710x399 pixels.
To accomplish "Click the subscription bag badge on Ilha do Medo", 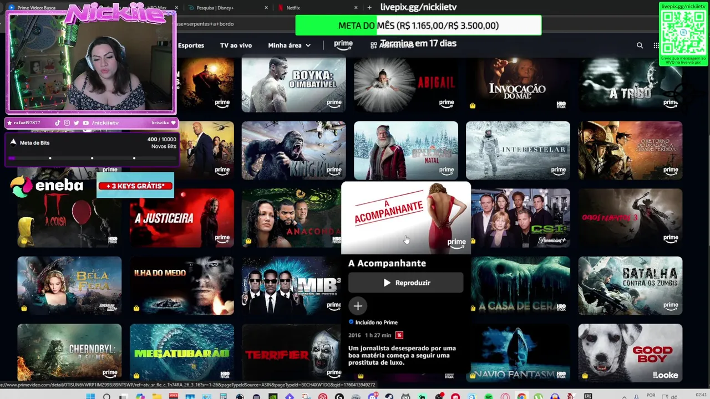I will click(x=136, y=308).
